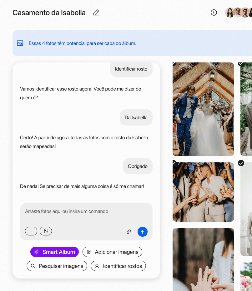Click the image icon in blue banner

(20, 43)
